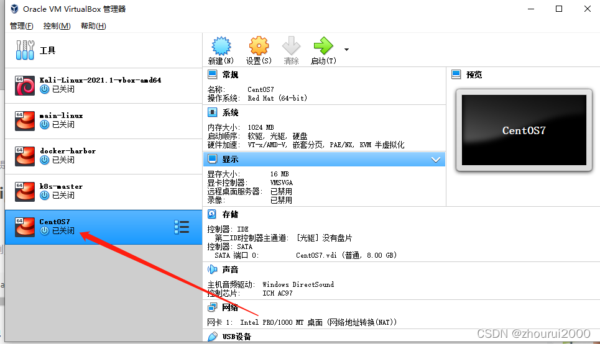Select k8s-master VM icon

pos(25,191)
